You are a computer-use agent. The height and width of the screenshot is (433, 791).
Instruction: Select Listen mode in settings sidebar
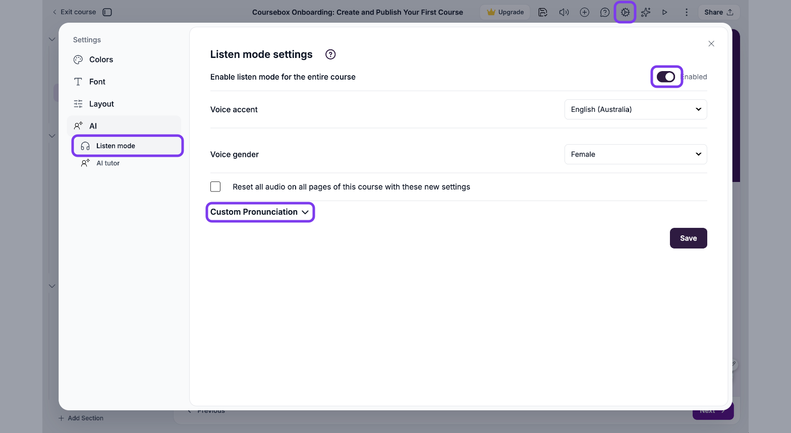128,146
